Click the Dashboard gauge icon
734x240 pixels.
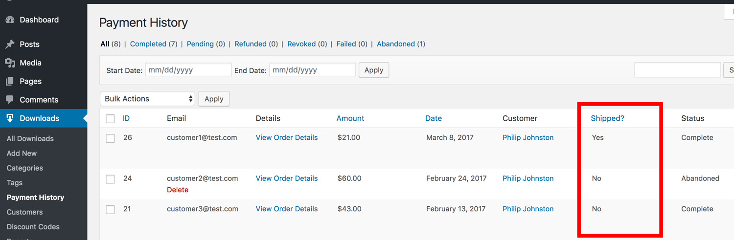10,20
